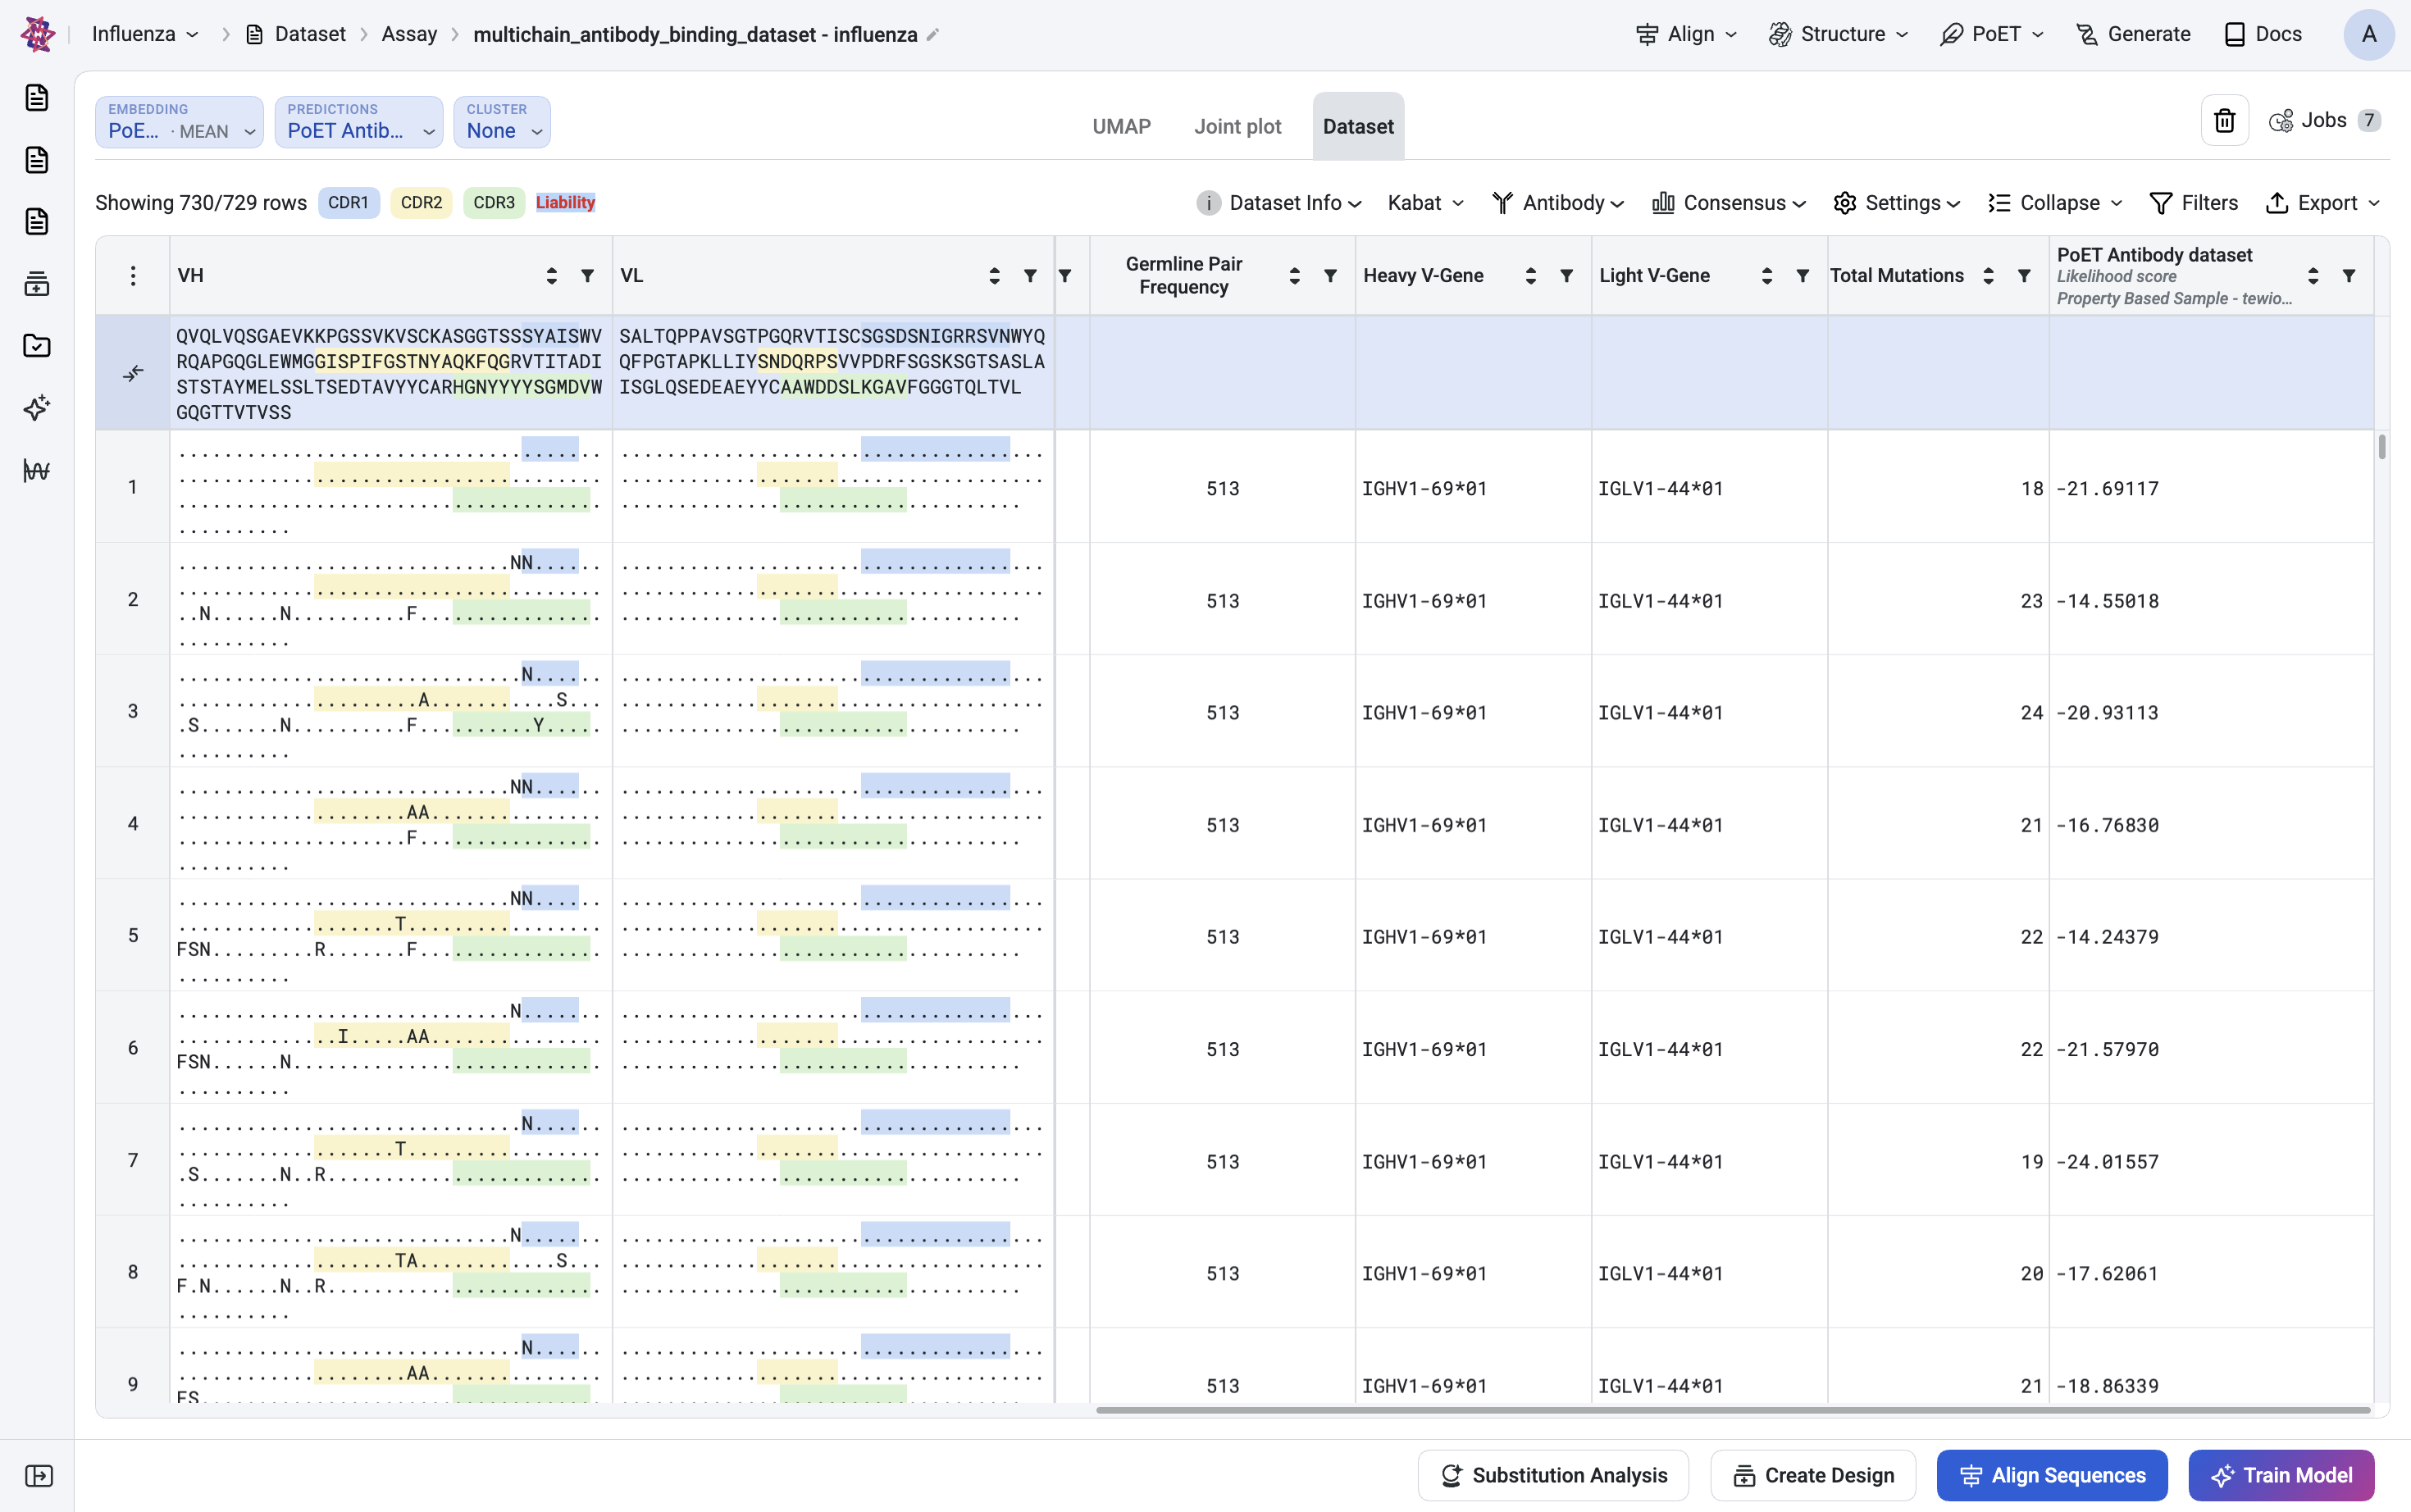Open the folder checkmark sidebar icon
The image size is (2411, 1512).
click(x=37, y=346)
